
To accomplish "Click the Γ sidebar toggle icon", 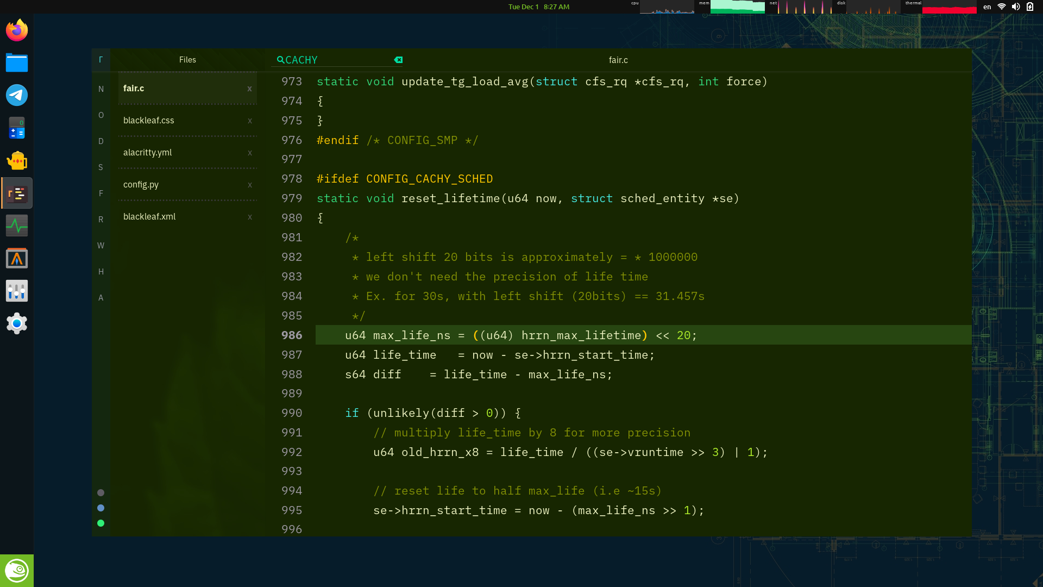I will coord(100,60).
